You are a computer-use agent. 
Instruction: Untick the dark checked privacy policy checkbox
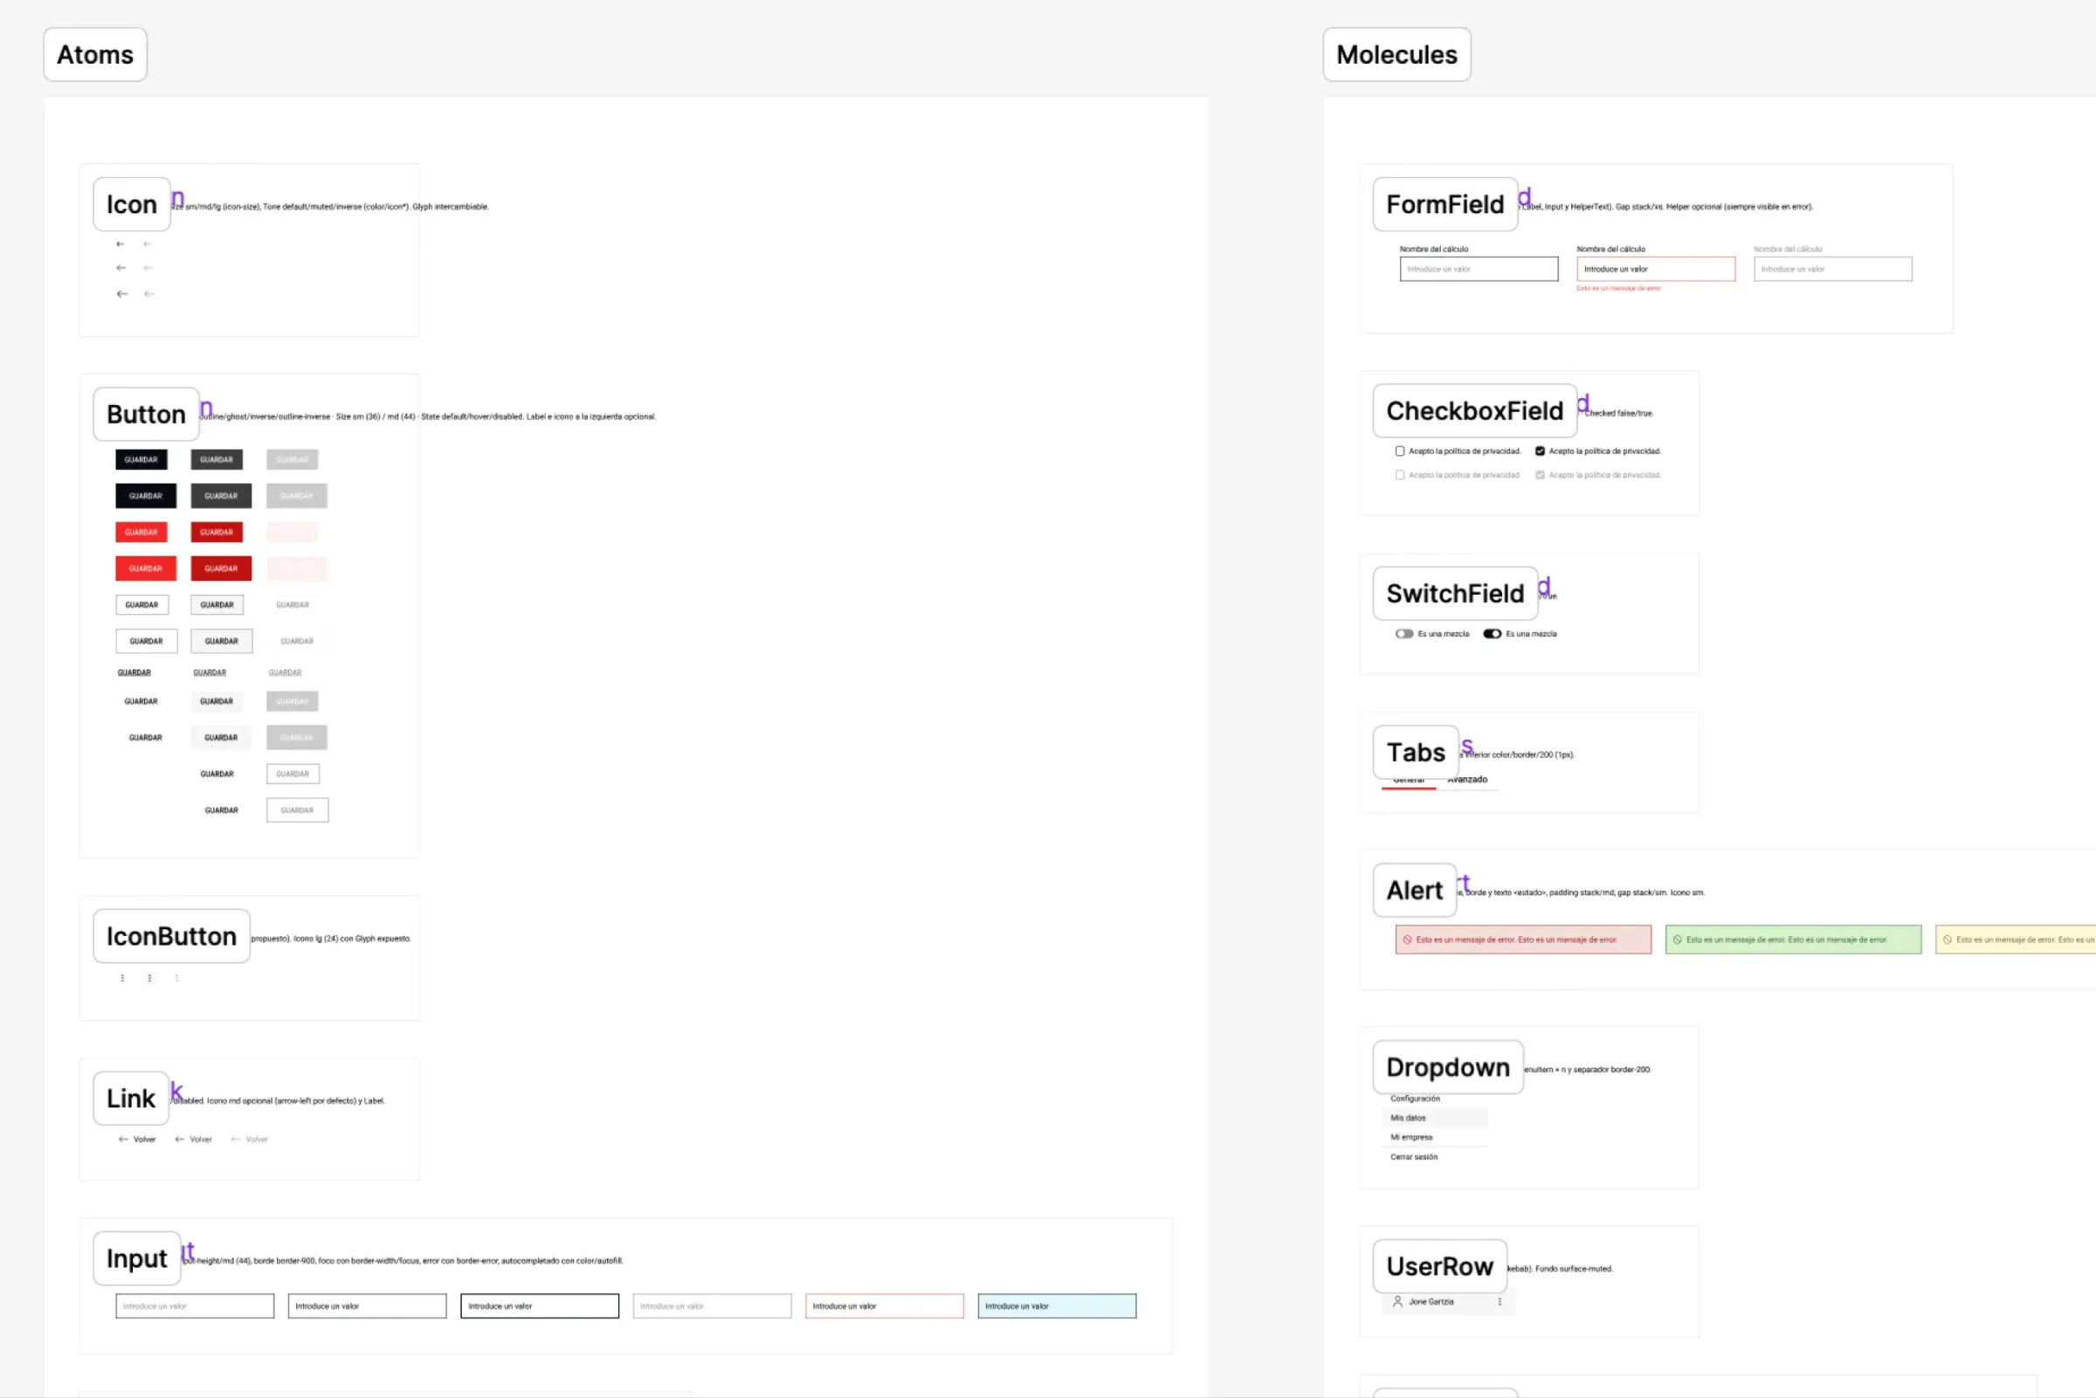pyautogui.click(x=1540, y=451)
